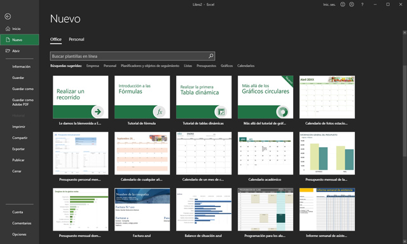Open Balance de situación azul template
Screen dimensions: 407x244
click(x=203, y=210)
